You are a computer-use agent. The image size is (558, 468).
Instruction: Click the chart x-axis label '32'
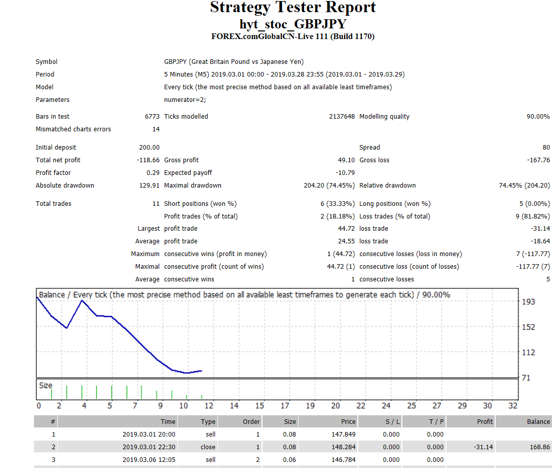coord(513,406)
